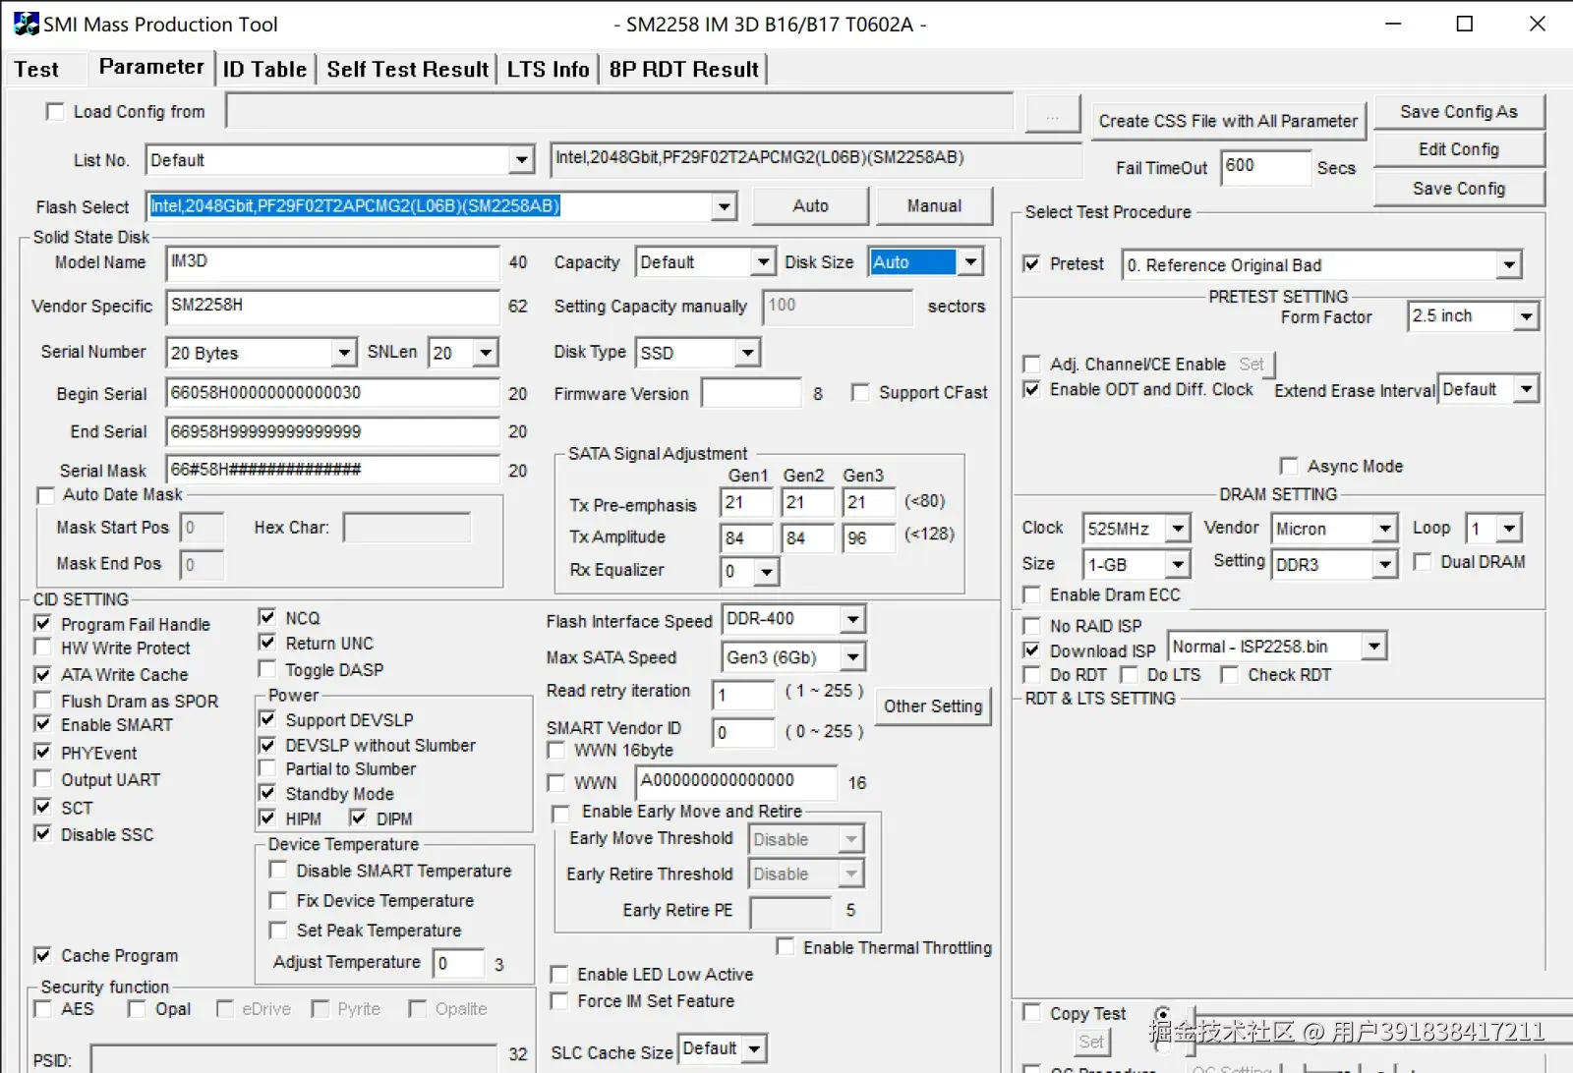Toggle the Program Fail Handle checkbox
The height and width of the screenshot is (1073, 1573).
pos(42,624)
